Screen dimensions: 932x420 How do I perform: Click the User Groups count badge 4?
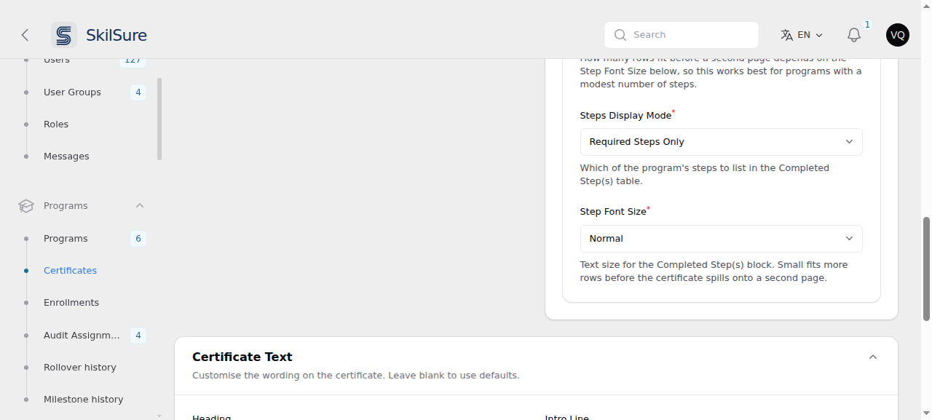pyautogui.click(x=138, y=92)
